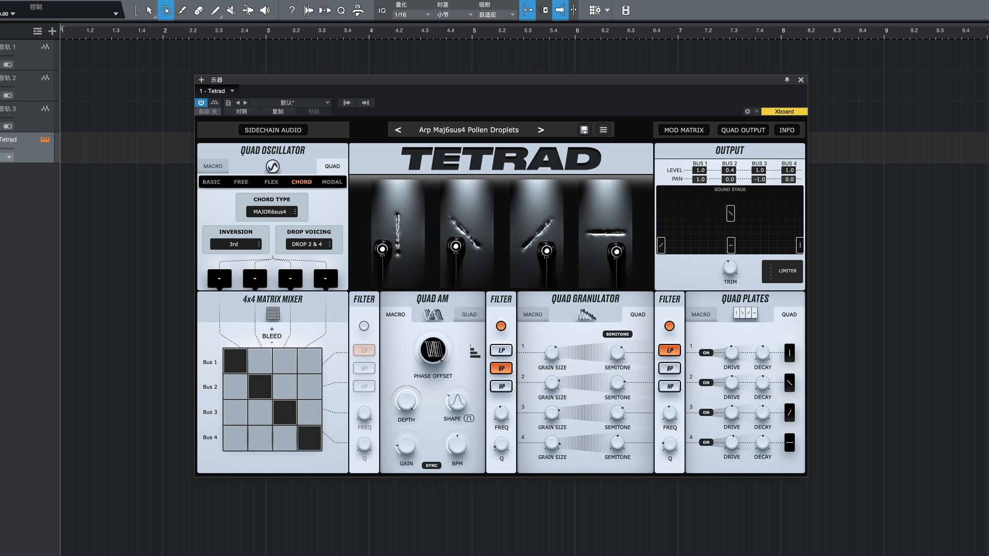Viewport: 989px width, 556px height.
Task: Adjust the PHASE OFFSET knob
Action: click(x=433, y=350)
